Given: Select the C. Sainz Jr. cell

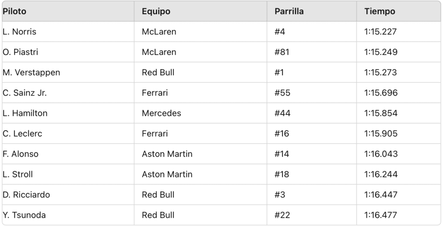Looking at the screenshot, I should point(25,93).
